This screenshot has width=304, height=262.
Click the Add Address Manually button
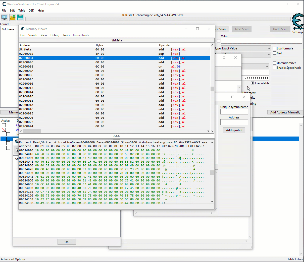tap(285, 112)
